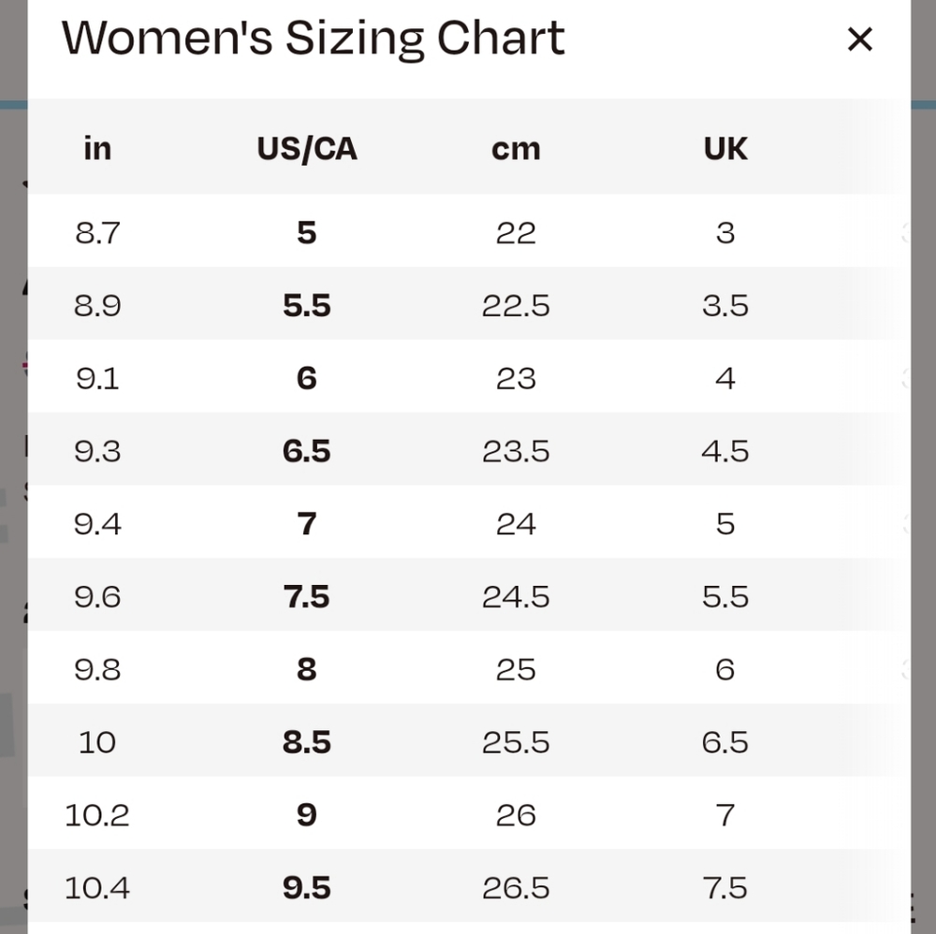Select US/CA size 6.5 cell
Screen dimensions: 936x934
(x=307, y=450)
